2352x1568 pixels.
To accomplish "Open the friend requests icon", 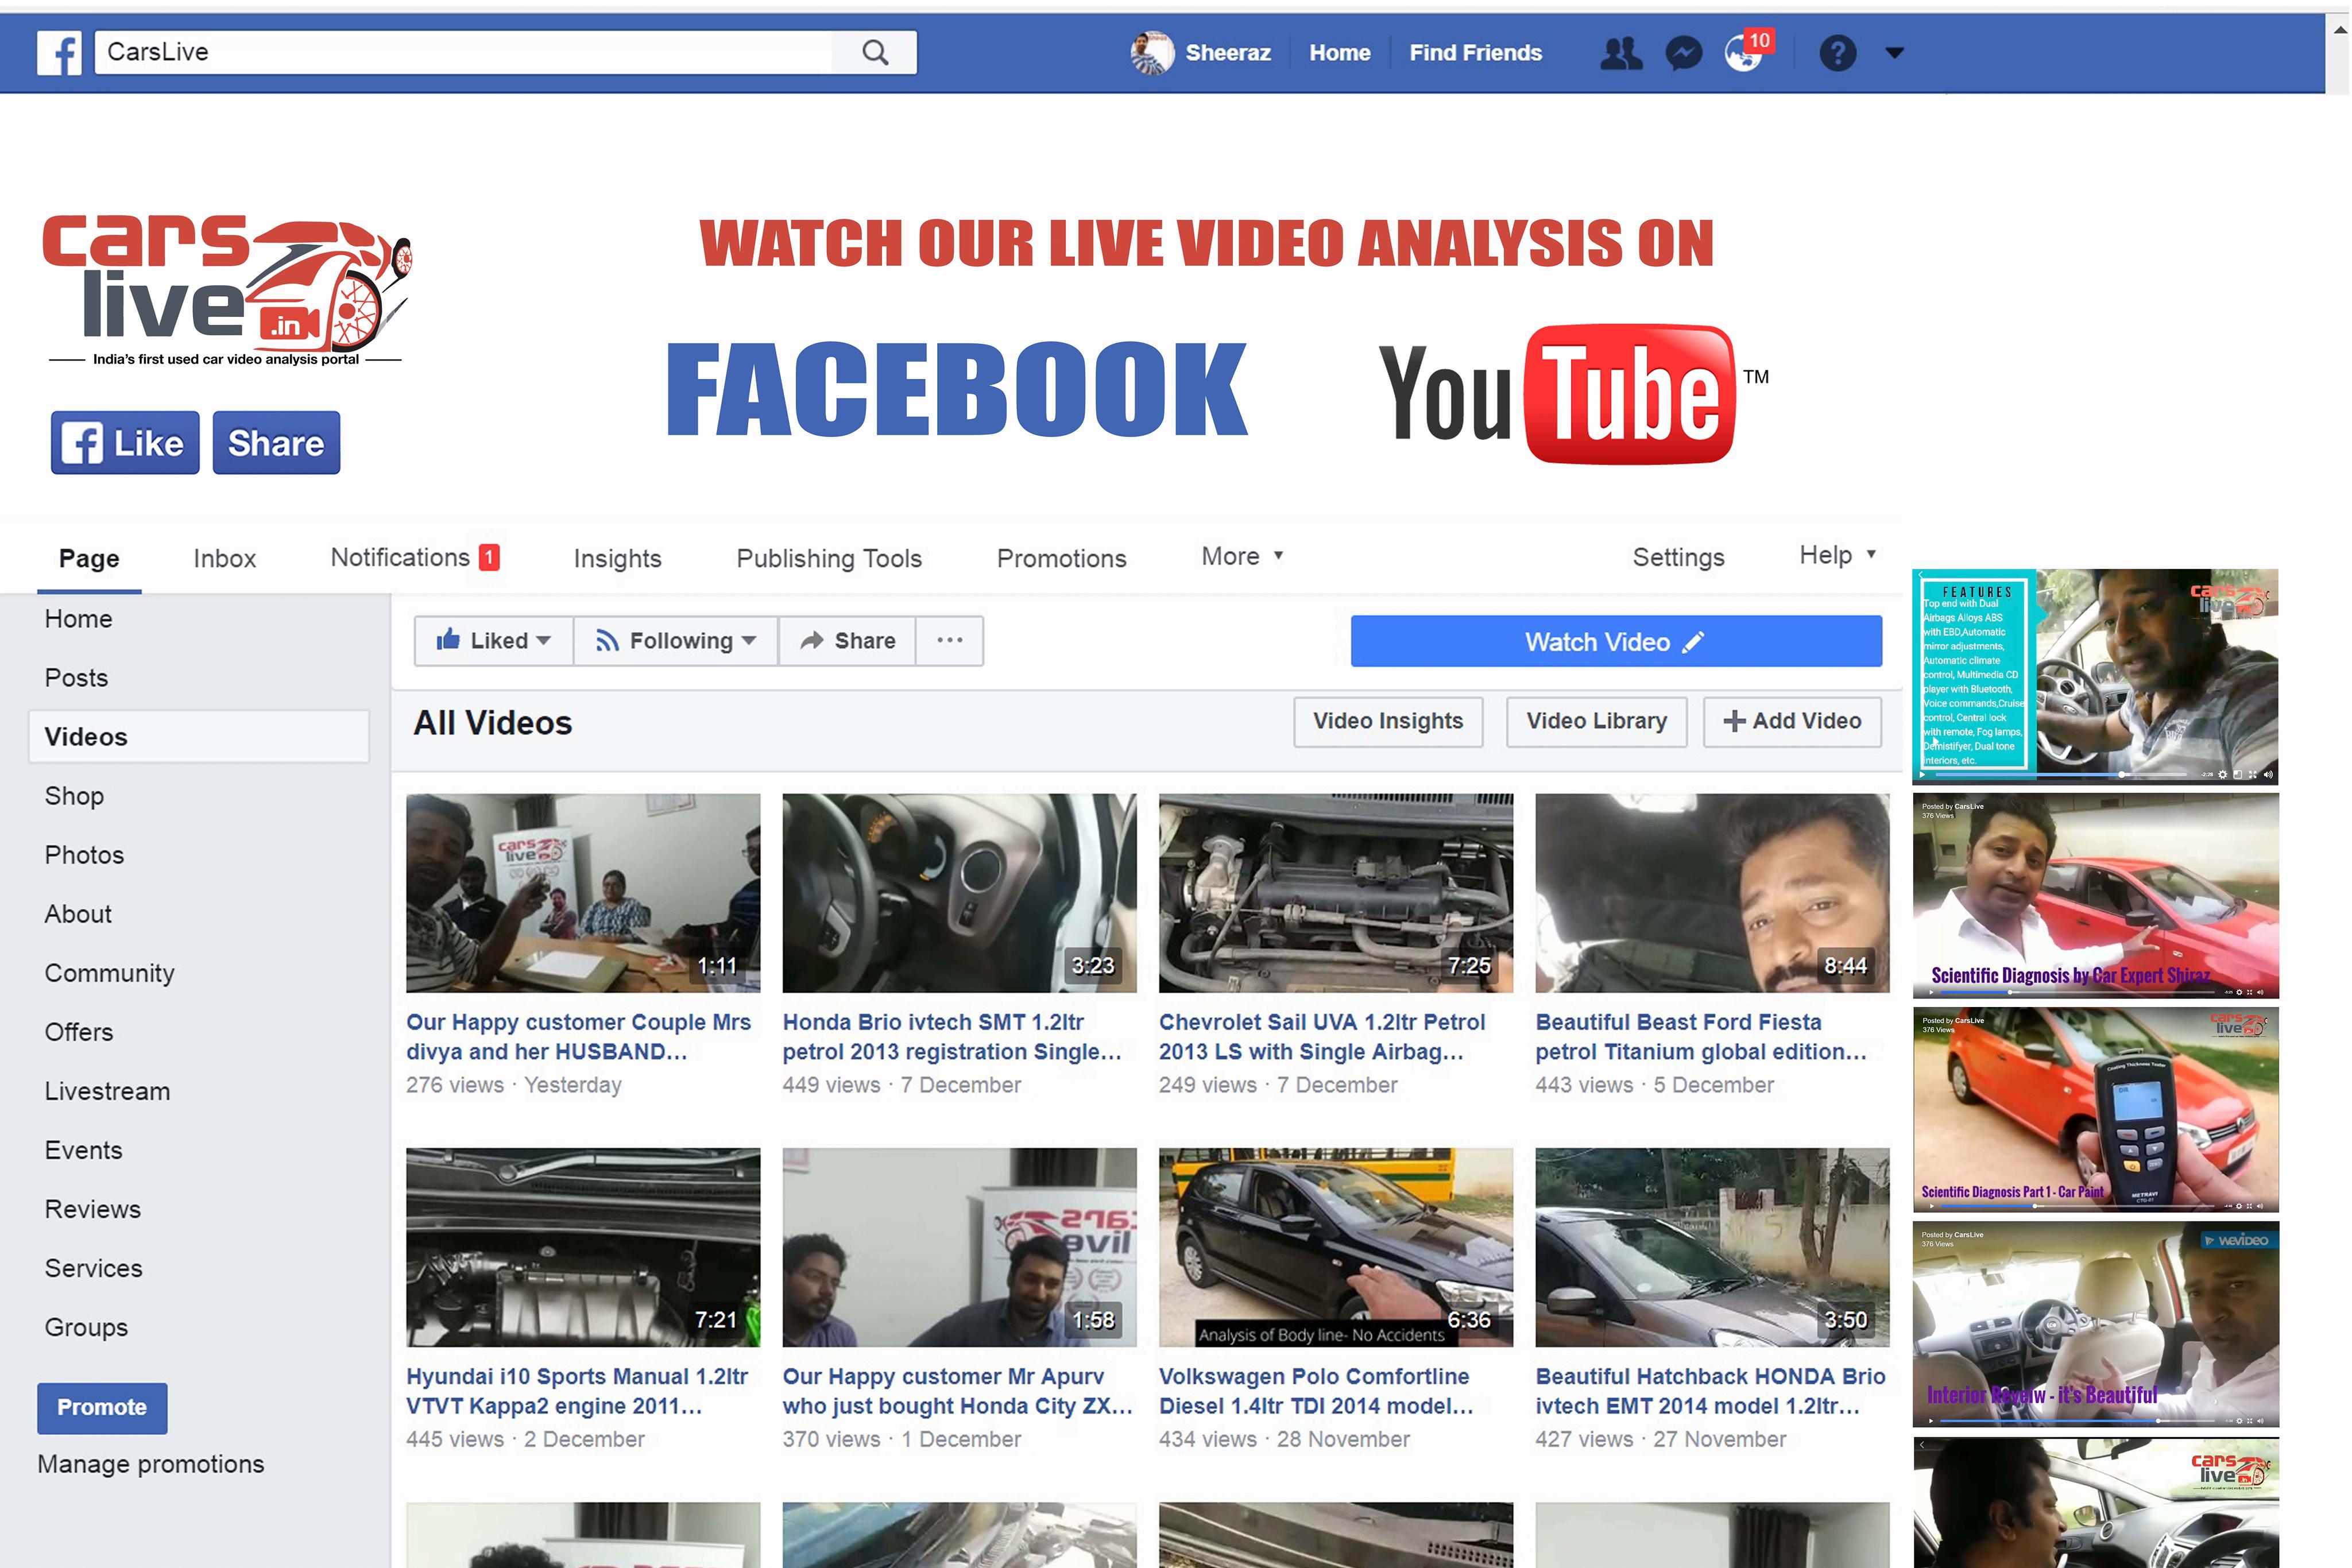I will coord(1620,53).
